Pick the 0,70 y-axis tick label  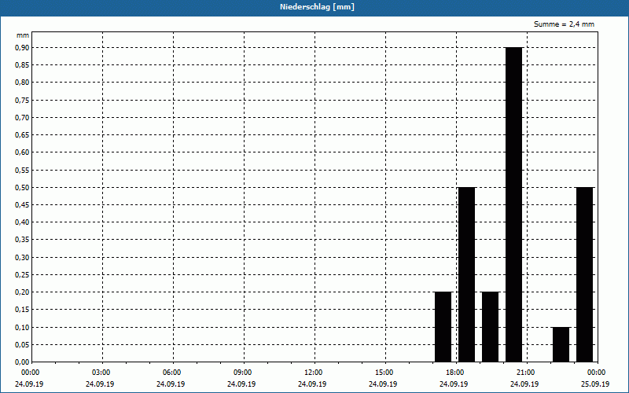tap(22, 117)
